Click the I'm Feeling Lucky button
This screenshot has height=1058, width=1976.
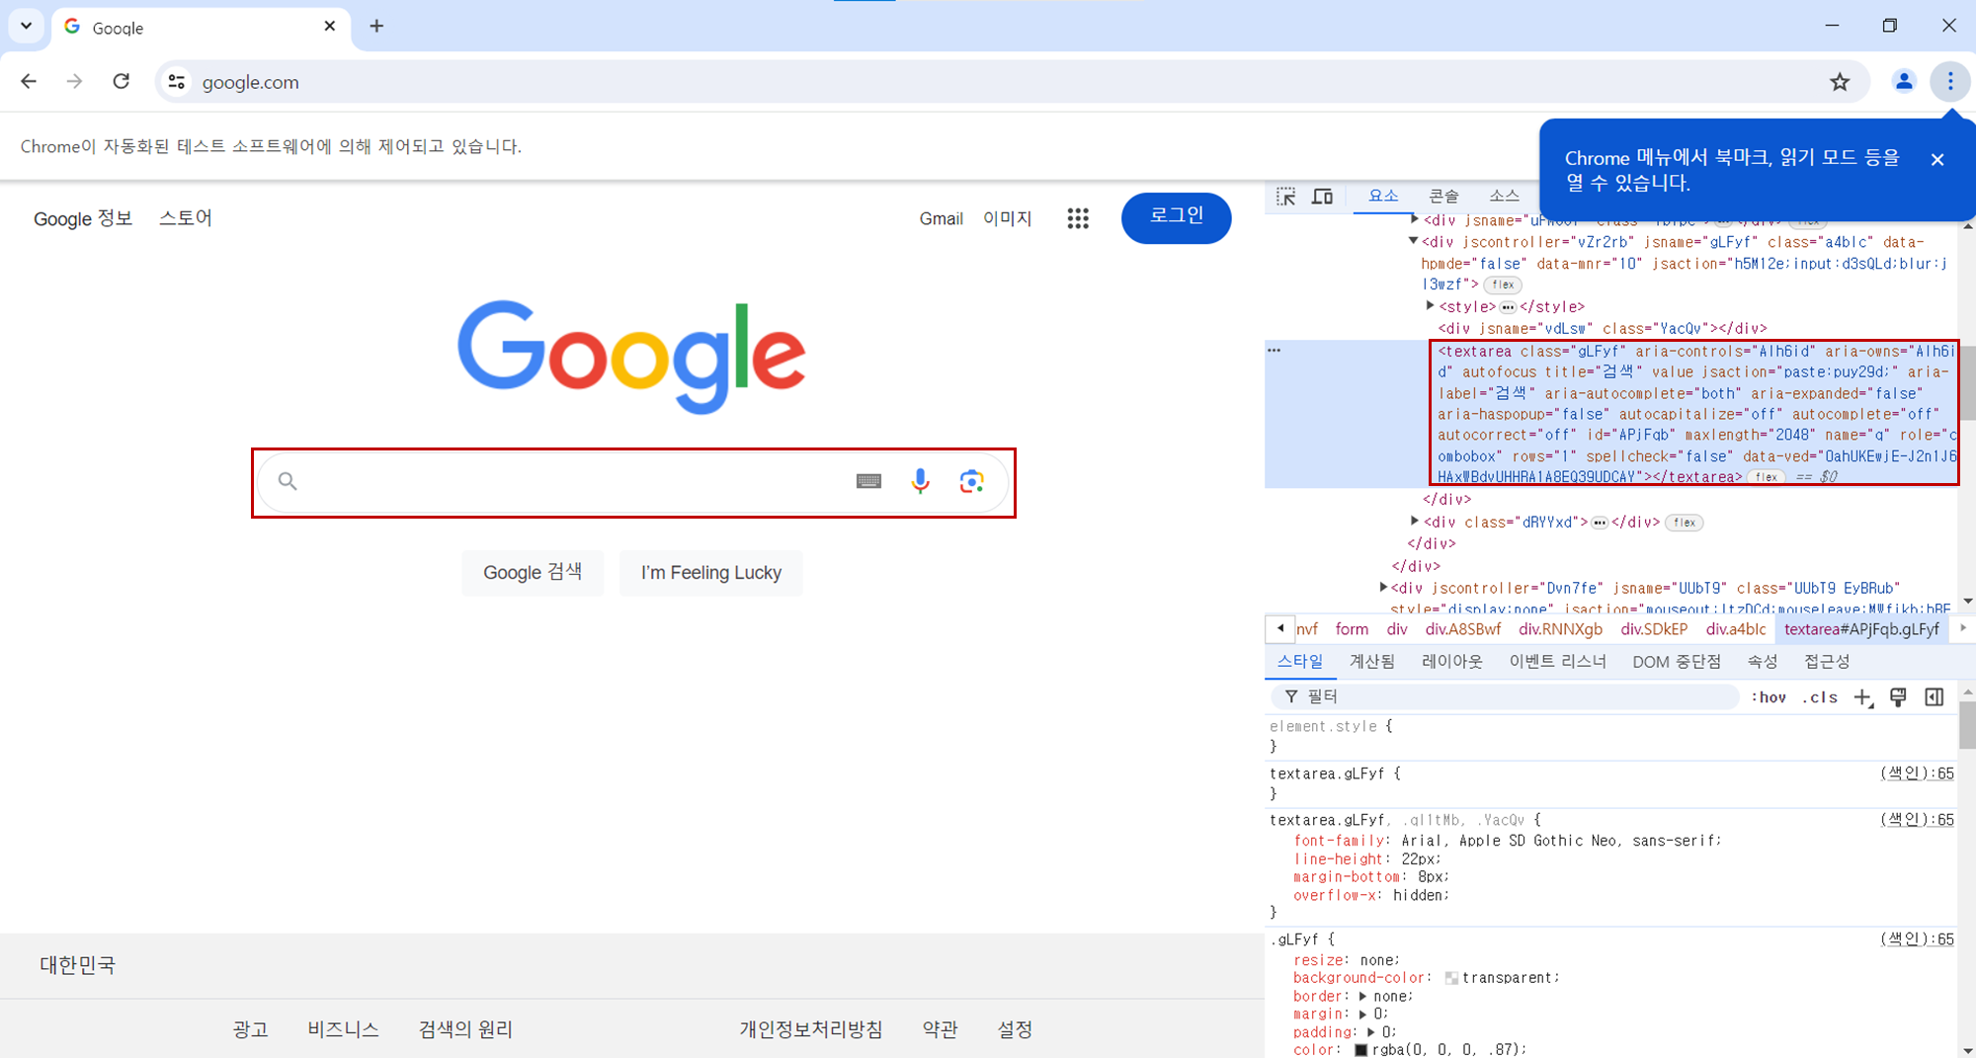pyautogui.click(x=711, y=573)
